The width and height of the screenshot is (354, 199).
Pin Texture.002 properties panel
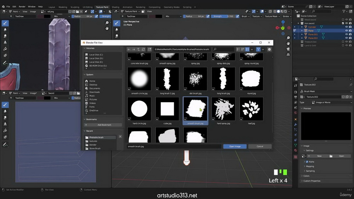coord(350,85)
